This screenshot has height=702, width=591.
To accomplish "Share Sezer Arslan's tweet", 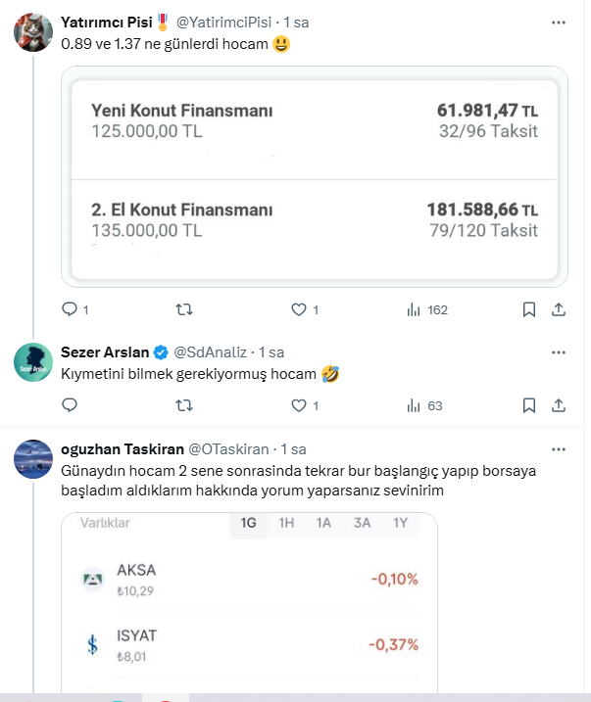I will [558, 404].
